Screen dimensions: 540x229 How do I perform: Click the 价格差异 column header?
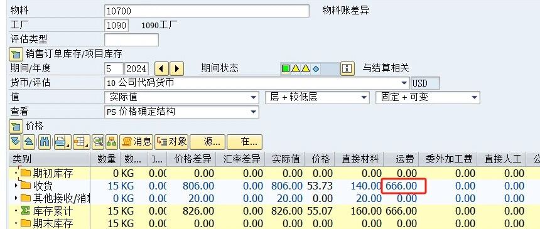click(192, 159)
